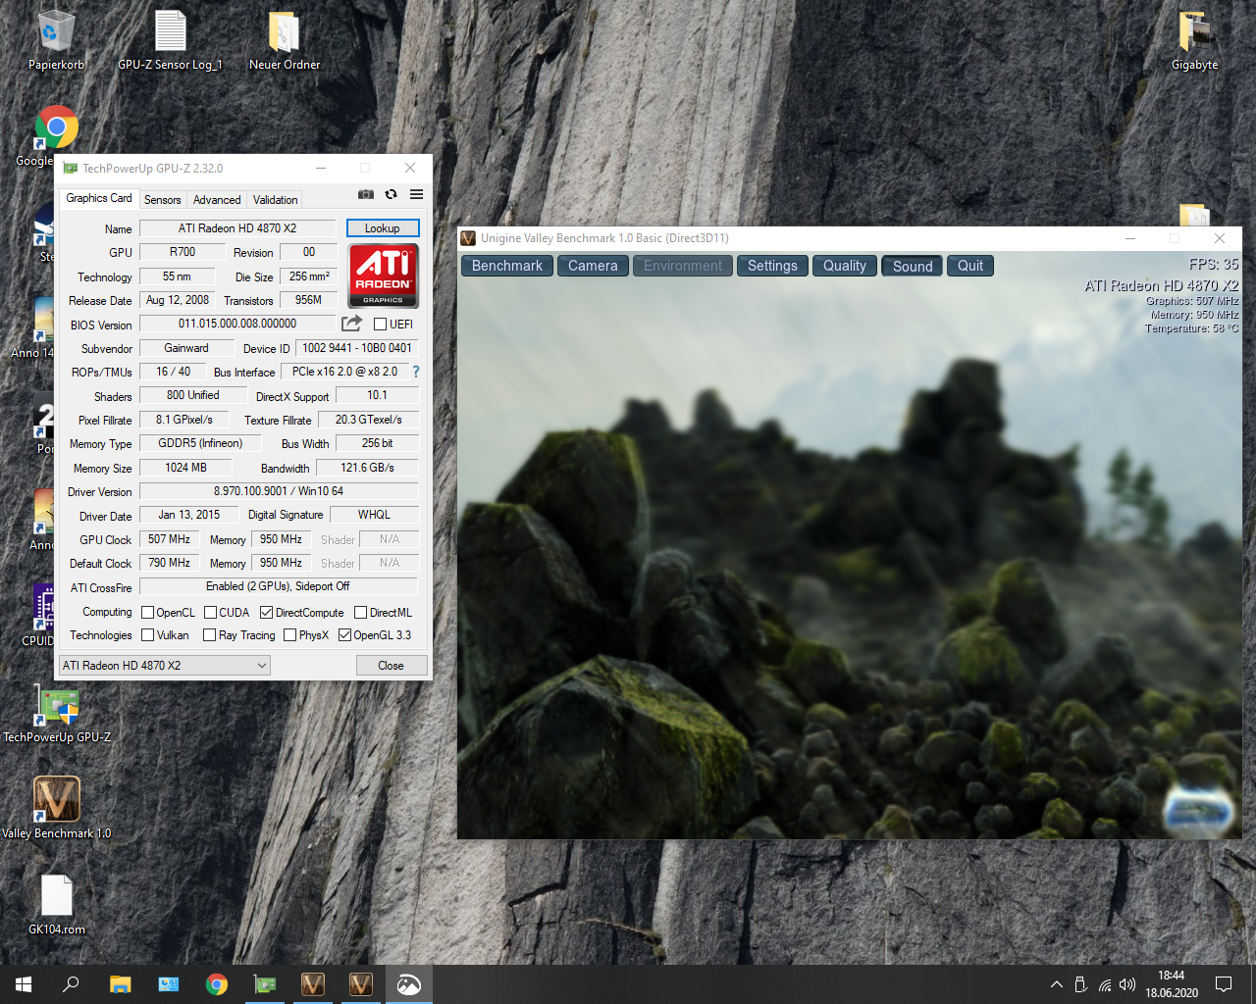
Task: Open Valley Benchmark 1.0 desktop shortcut
Action: tap(57, 808)
